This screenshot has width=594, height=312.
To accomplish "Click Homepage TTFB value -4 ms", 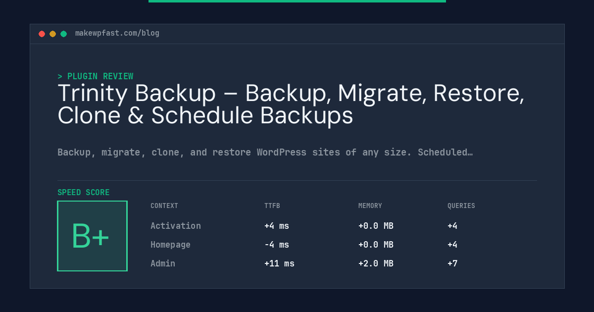I will coord(277,245).
